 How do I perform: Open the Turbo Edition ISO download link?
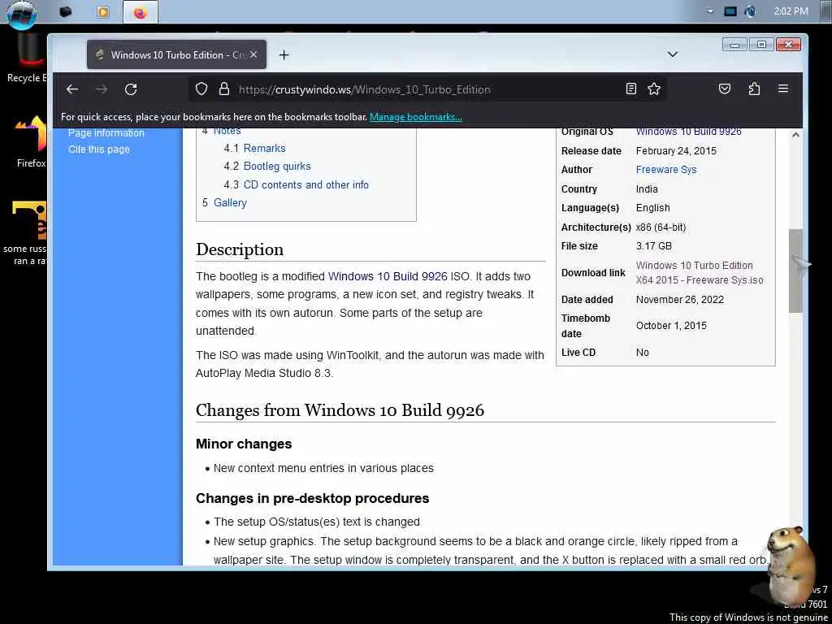point(700,273)
